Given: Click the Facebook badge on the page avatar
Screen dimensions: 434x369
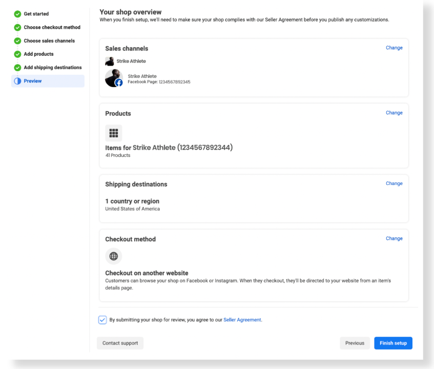Looking at the screenshot, I should click(119, 83).
